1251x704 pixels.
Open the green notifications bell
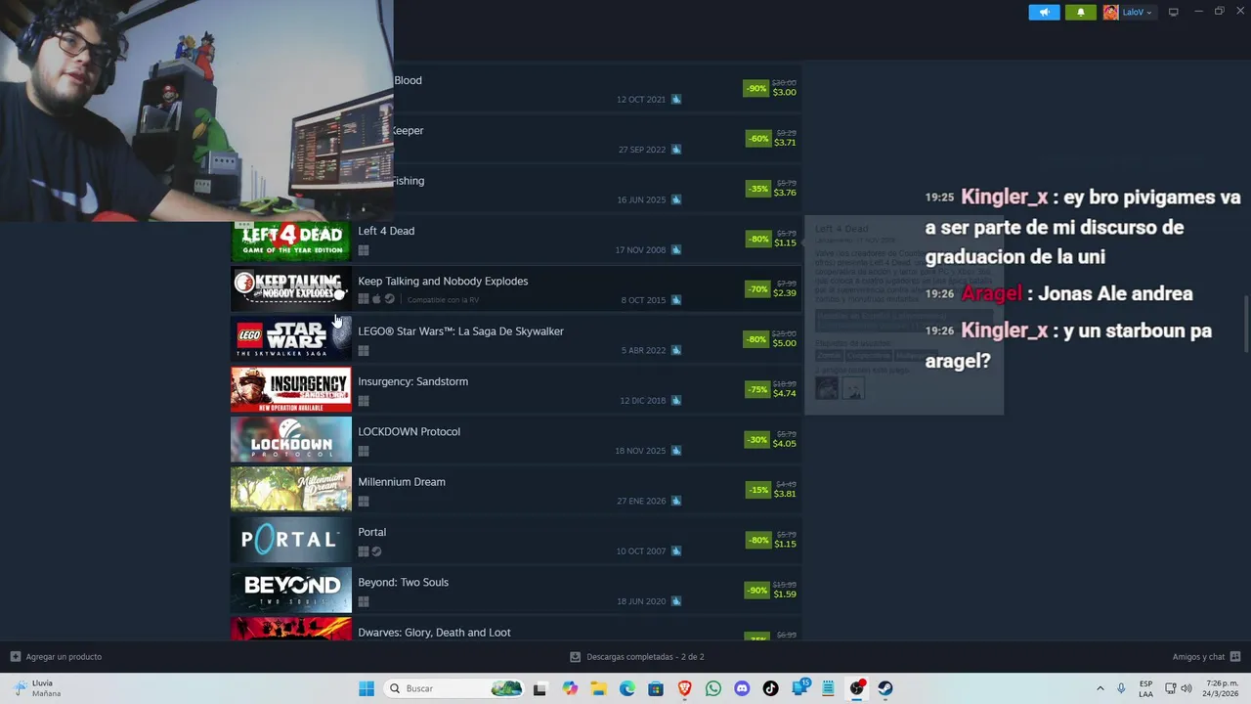click(x=1080, y=12)
